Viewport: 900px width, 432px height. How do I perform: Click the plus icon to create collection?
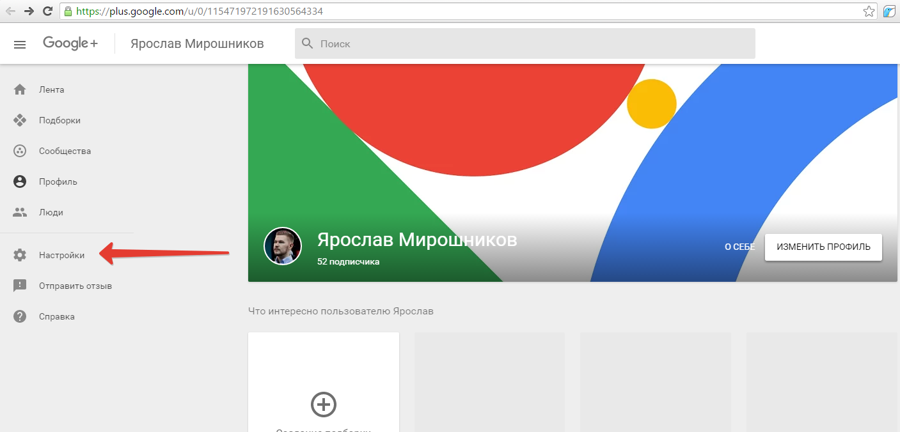click(x=324, y=404)
